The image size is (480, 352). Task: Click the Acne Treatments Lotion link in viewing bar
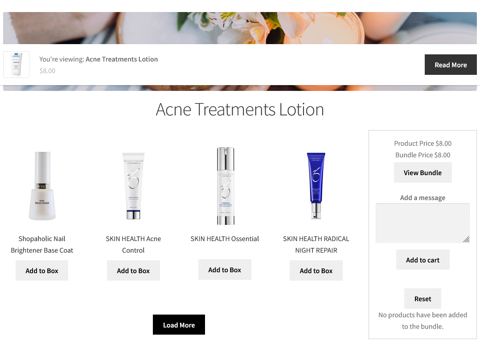(122, 59)
